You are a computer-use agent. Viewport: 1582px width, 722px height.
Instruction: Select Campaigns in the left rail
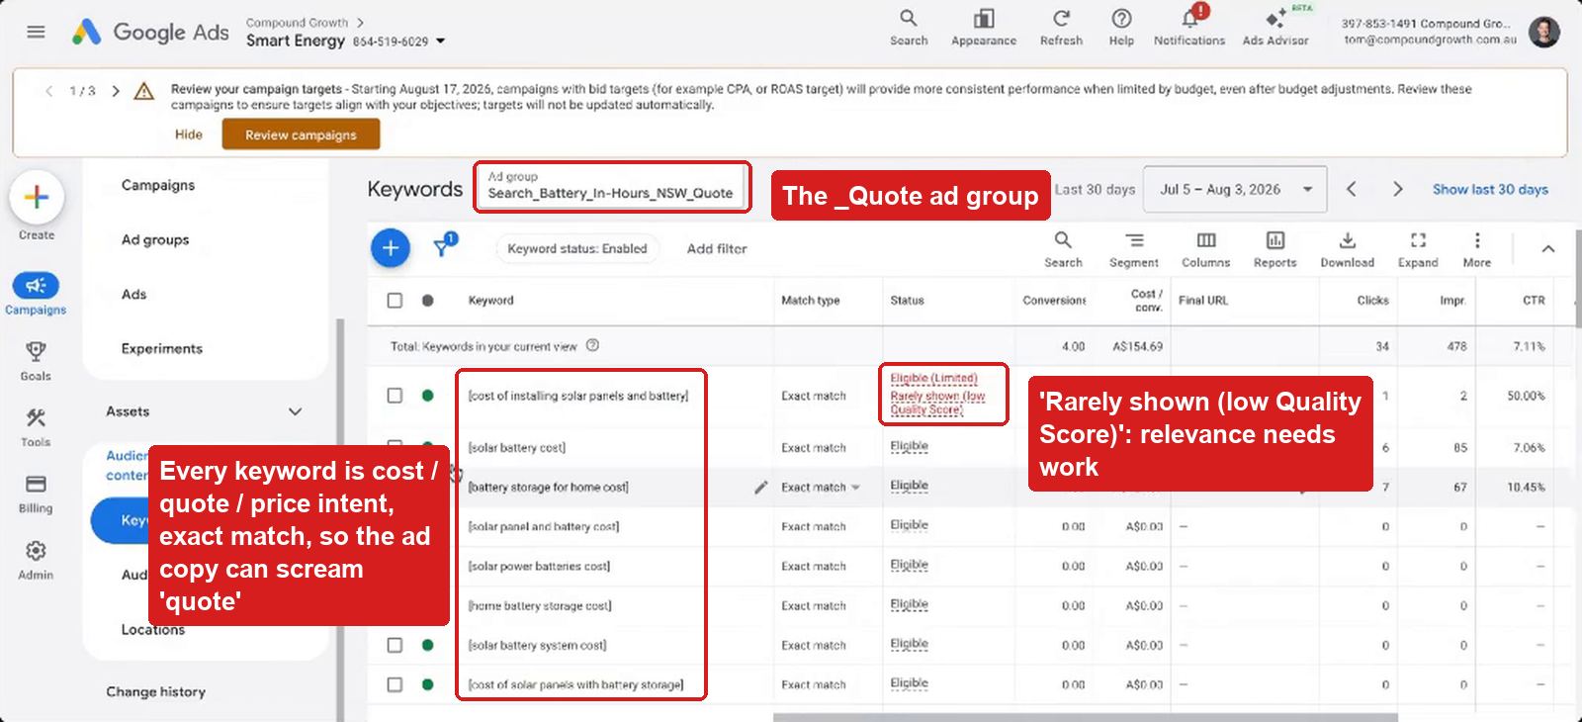(36, 294)
